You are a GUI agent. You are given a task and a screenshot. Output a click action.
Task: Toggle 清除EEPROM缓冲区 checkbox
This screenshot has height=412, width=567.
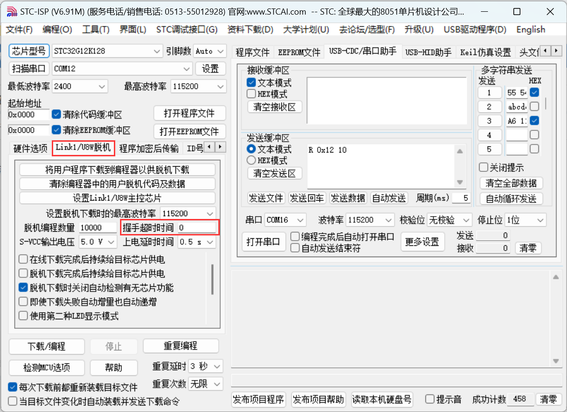click(x=56, y=130)
